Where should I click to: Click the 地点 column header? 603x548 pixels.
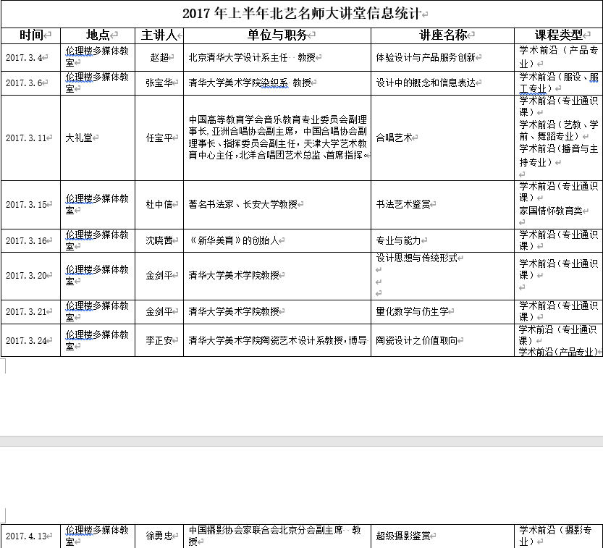coord(98,35)
